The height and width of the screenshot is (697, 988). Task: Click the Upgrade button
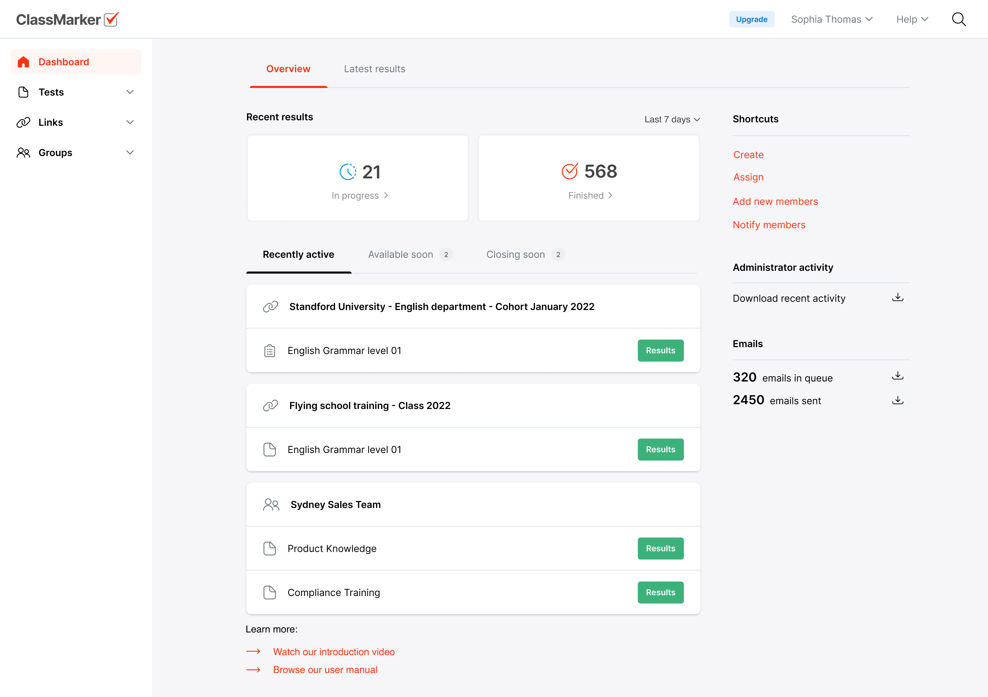click(x=751, y=19)
